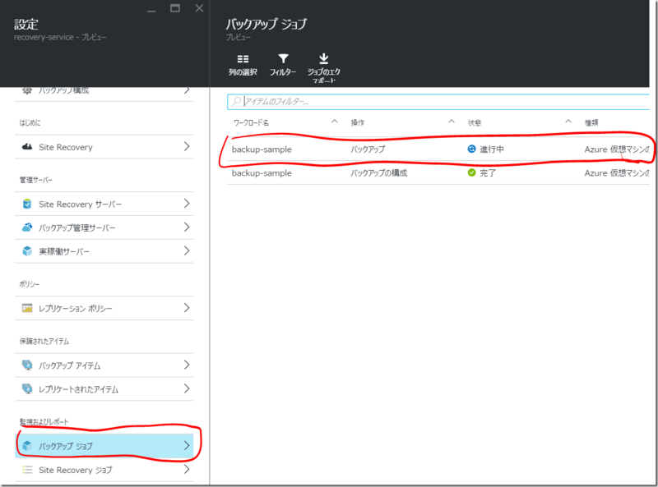This screenshot has height=487, width=658.
Task: Select バックアップ ジョブ in the sidebar
Action: pos(104,446)
